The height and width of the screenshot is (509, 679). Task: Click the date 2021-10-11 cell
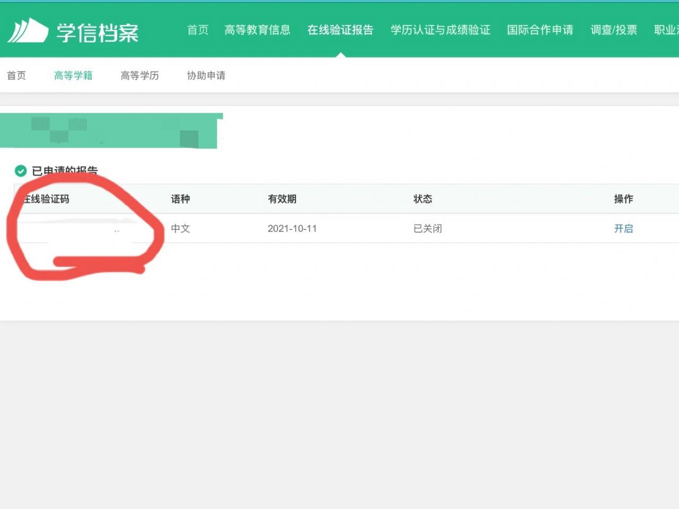tap(292, 229)
